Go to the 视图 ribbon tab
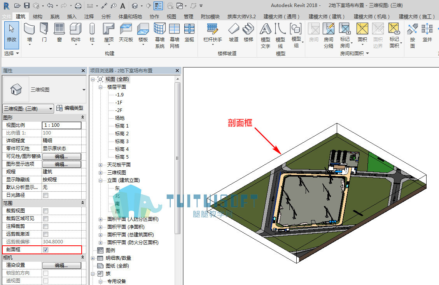The height and width of the screenshot is (285, 439). point(171,16)
